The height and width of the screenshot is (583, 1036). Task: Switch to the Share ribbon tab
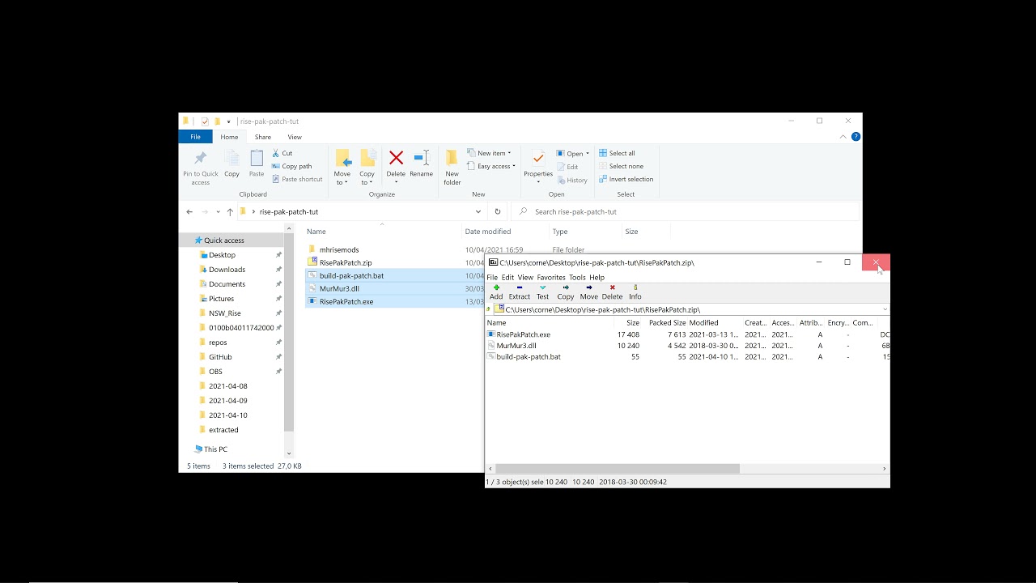tap(262, 137)
